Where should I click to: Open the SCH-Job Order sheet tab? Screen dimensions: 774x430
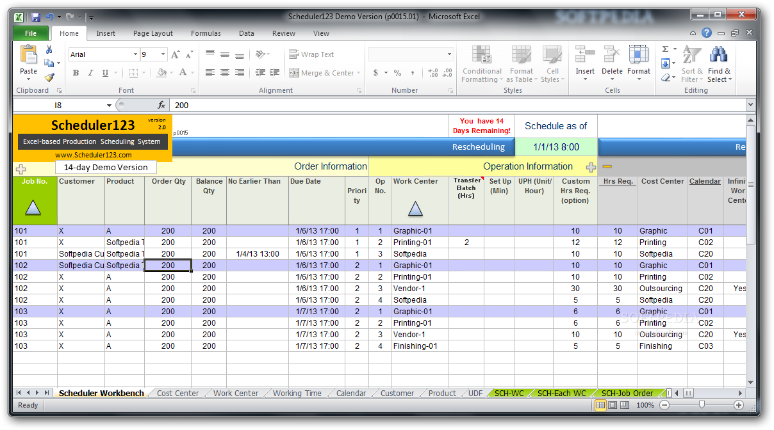point(627,393)
